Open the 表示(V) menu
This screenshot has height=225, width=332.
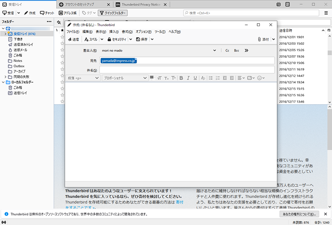tap(101, 32)
